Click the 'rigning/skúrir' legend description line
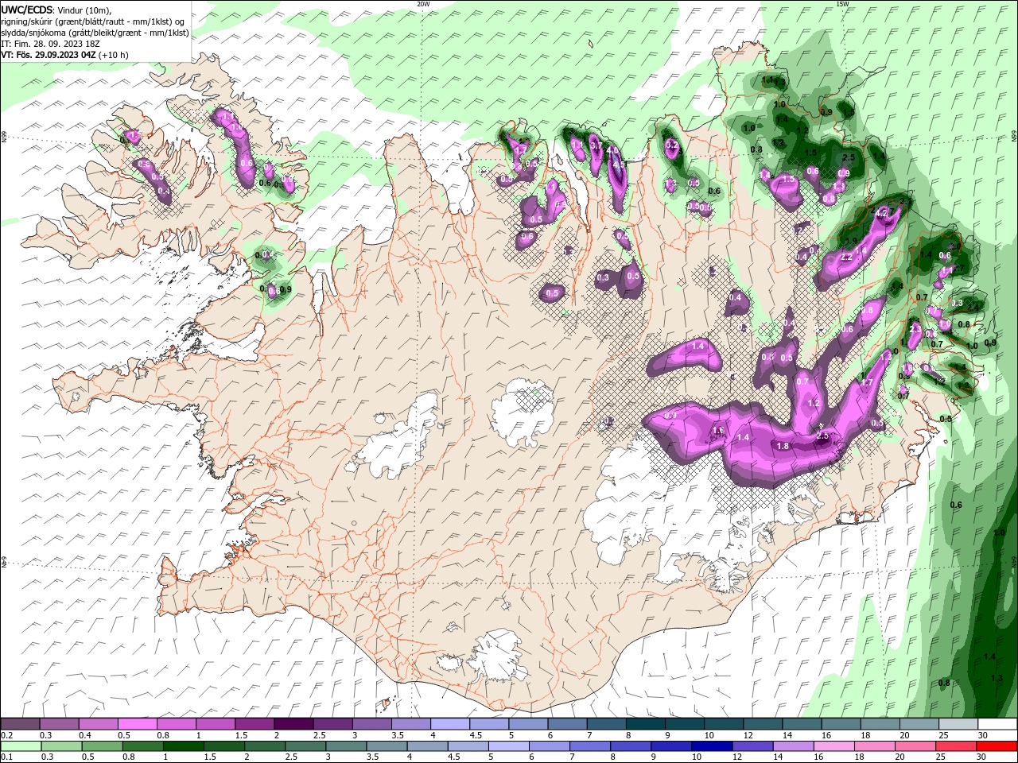The width and height of the screenshot is (1018, 763). [93, 21]
